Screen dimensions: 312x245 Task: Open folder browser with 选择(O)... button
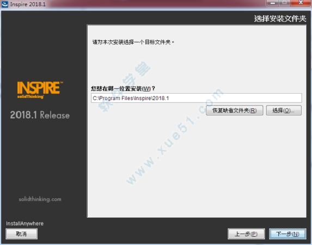point(284,111)
